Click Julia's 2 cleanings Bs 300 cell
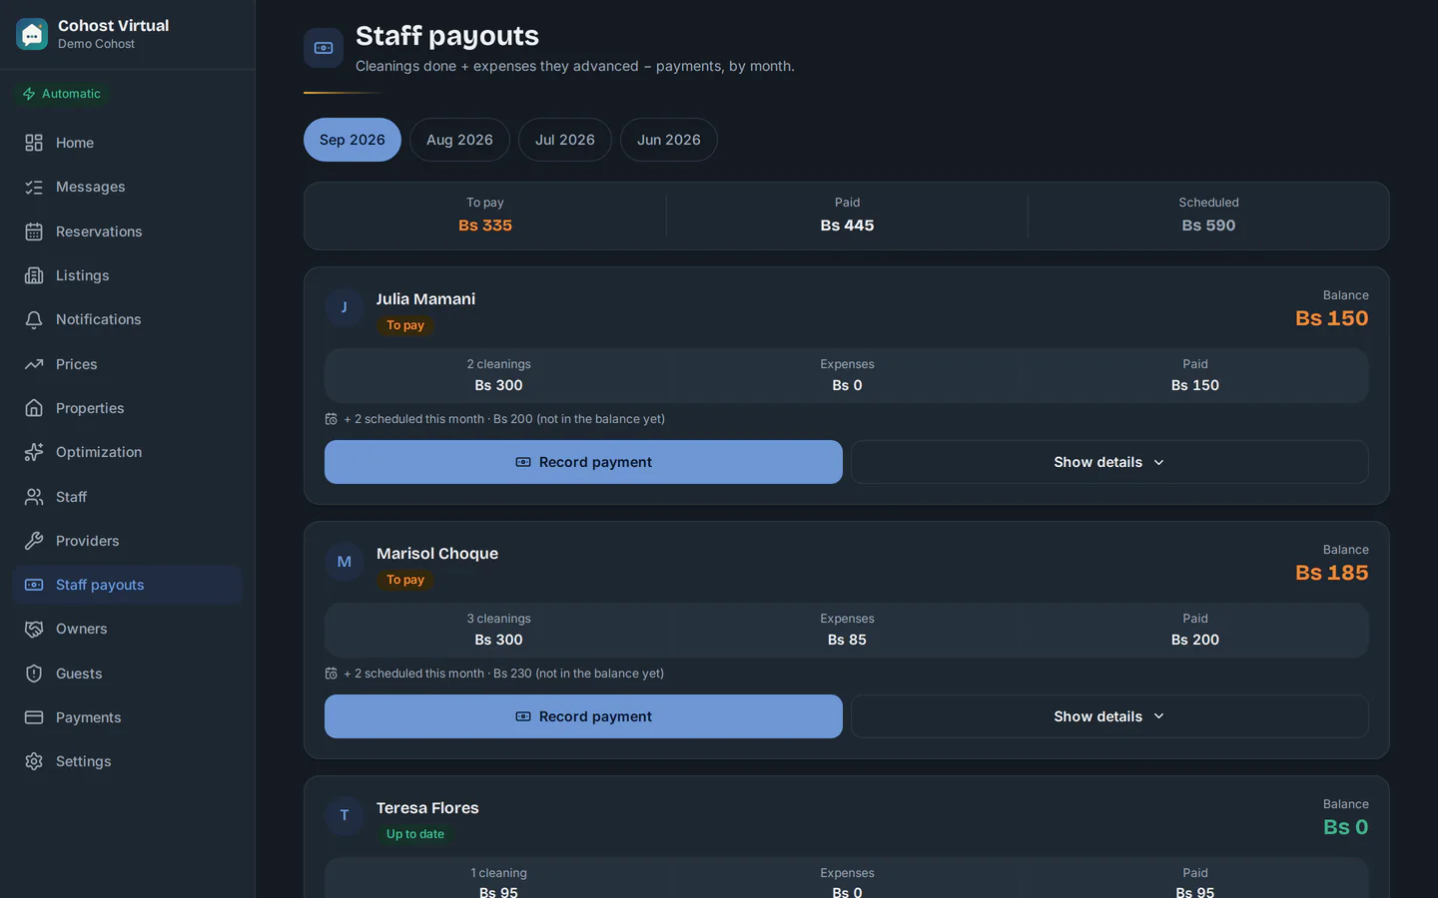This screenshot has height=898, width=1438. (x=498, y=375)
